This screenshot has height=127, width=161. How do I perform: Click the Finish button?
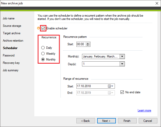[127, 121]
